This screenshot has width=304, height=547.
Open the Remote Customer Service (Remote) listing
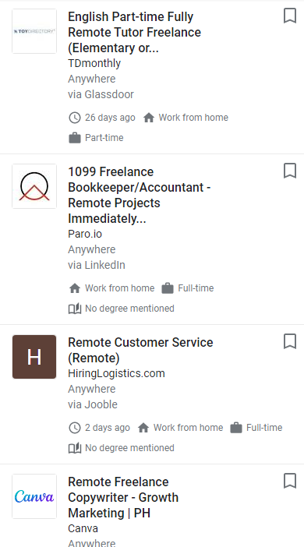click(140, 350)
